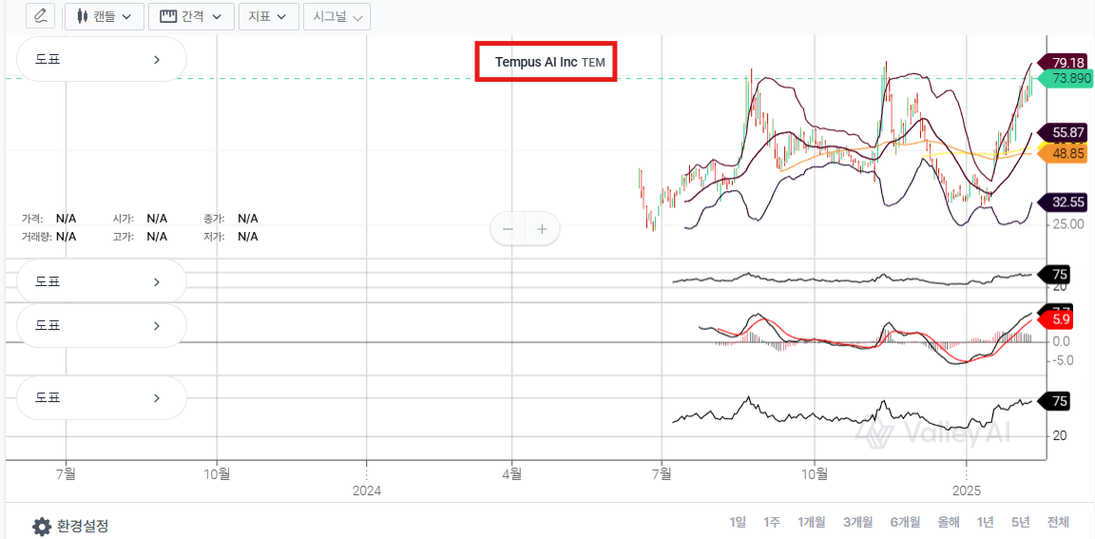This screenshot has width=1095, height=539.
Task: Click the 79.18 upper band price label
Action: 1063,62
